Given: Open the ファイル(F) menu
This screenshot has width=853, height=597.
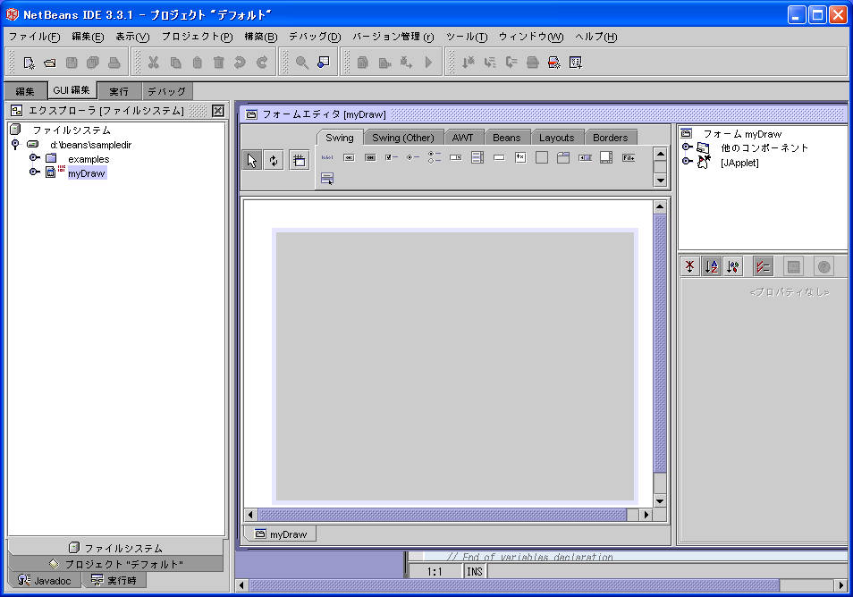Looking at the screenshot, I should (34, 37).
